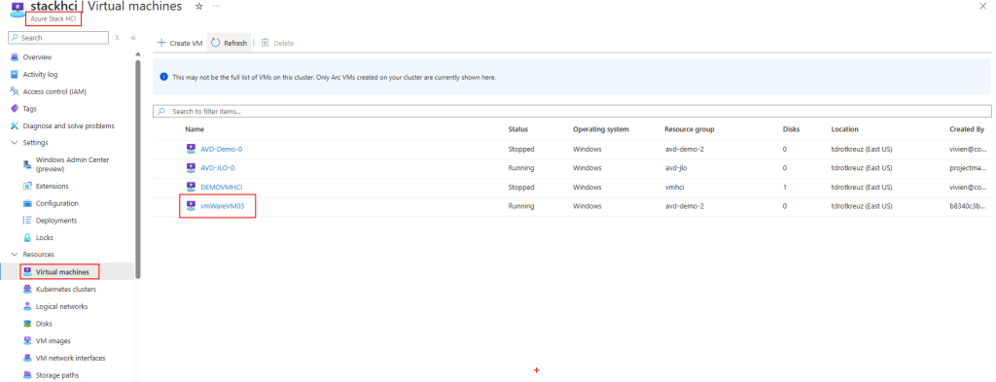The width and height of the screenshot is (996, 382).
Task: Open the vmWareVM03 virtual machine link
Action: point(223,206)
